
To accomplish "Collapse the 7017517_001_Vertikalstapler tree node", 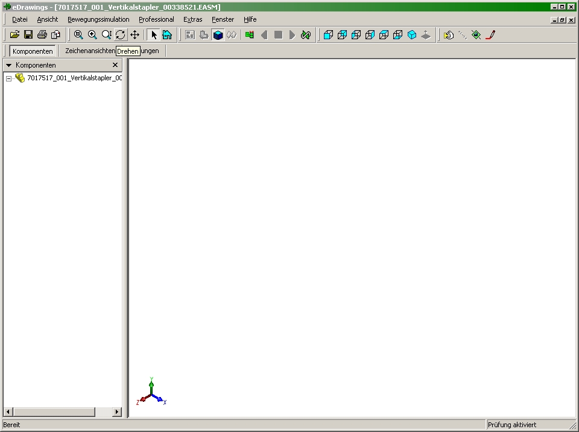I will pyautogui.click(x=9, y=78).
